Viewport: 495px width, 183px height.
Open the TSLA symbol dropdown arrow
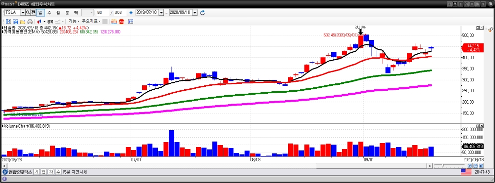coord(23,12)
